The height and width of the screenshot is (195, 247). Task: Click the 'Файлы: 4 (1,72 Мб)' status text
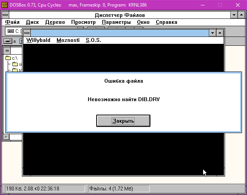[111, 188]
